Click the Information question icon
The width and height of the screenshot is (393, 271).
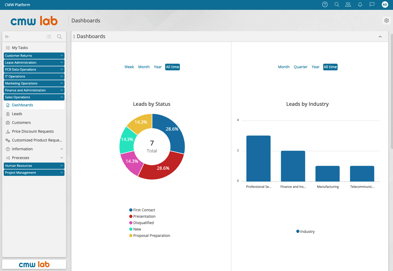pos(8,149)
